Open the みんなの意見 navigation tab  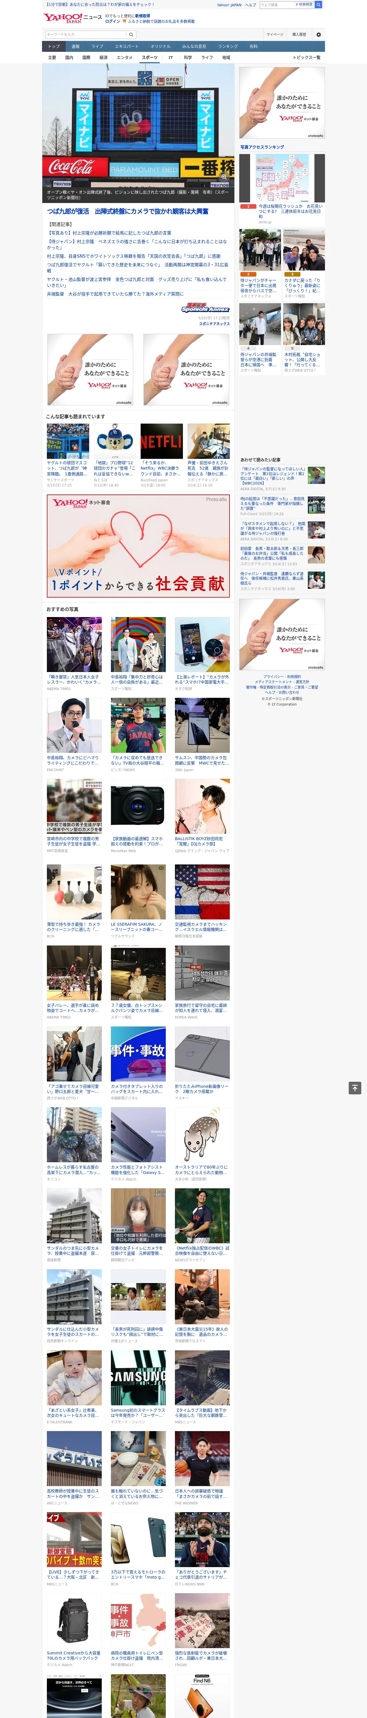[194, 47]
